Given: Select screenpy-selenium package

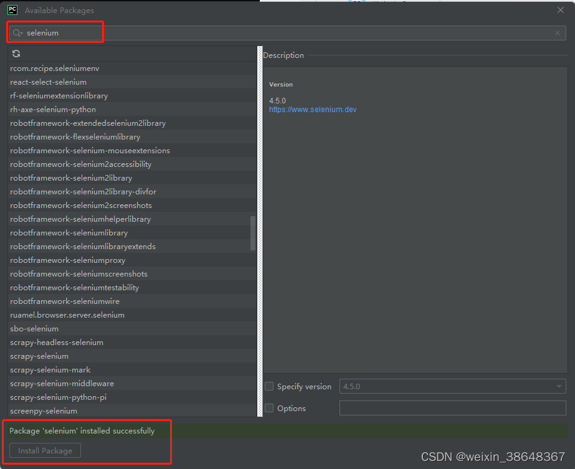Looking at the screenshot, I should (x=132, y=410).
